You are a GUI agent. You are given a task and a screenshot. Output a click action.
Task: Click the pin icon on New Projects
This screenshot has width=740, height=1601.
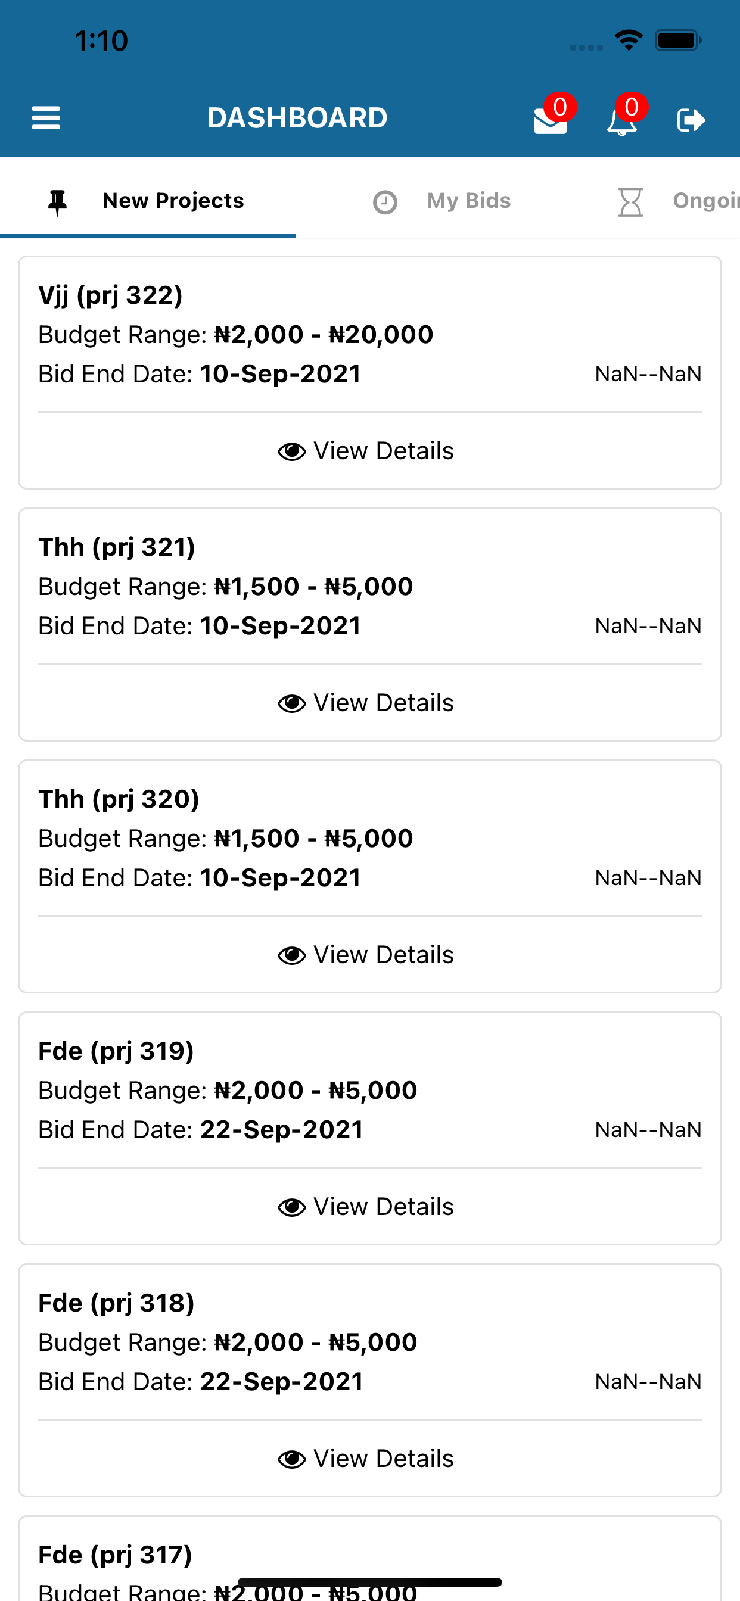point(57,202)
